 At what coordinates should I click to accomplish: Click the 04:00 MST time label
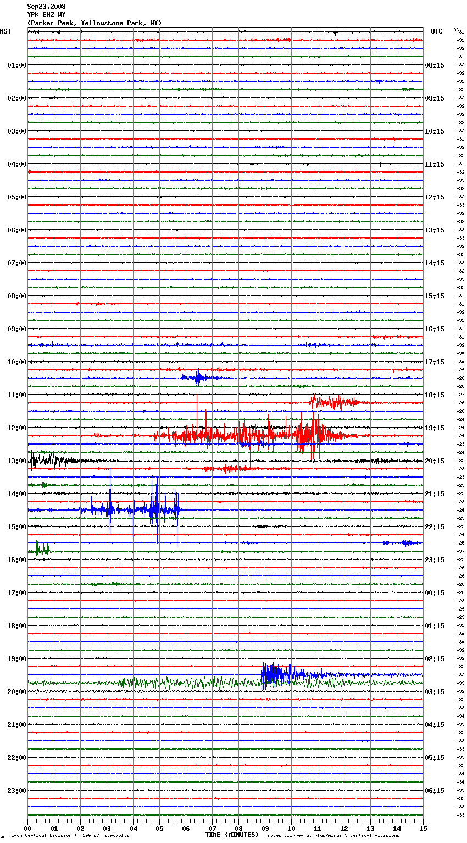[x=17, y=164]
